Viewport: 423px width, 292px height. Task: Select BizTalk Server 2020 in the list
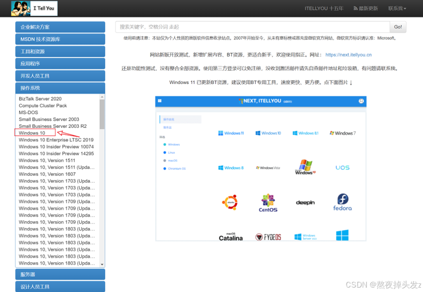[40, 99]
